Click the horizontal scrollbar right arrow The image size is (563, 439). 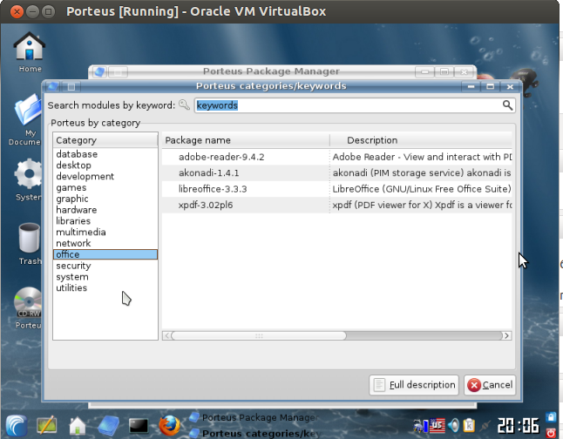click(506, 335)
